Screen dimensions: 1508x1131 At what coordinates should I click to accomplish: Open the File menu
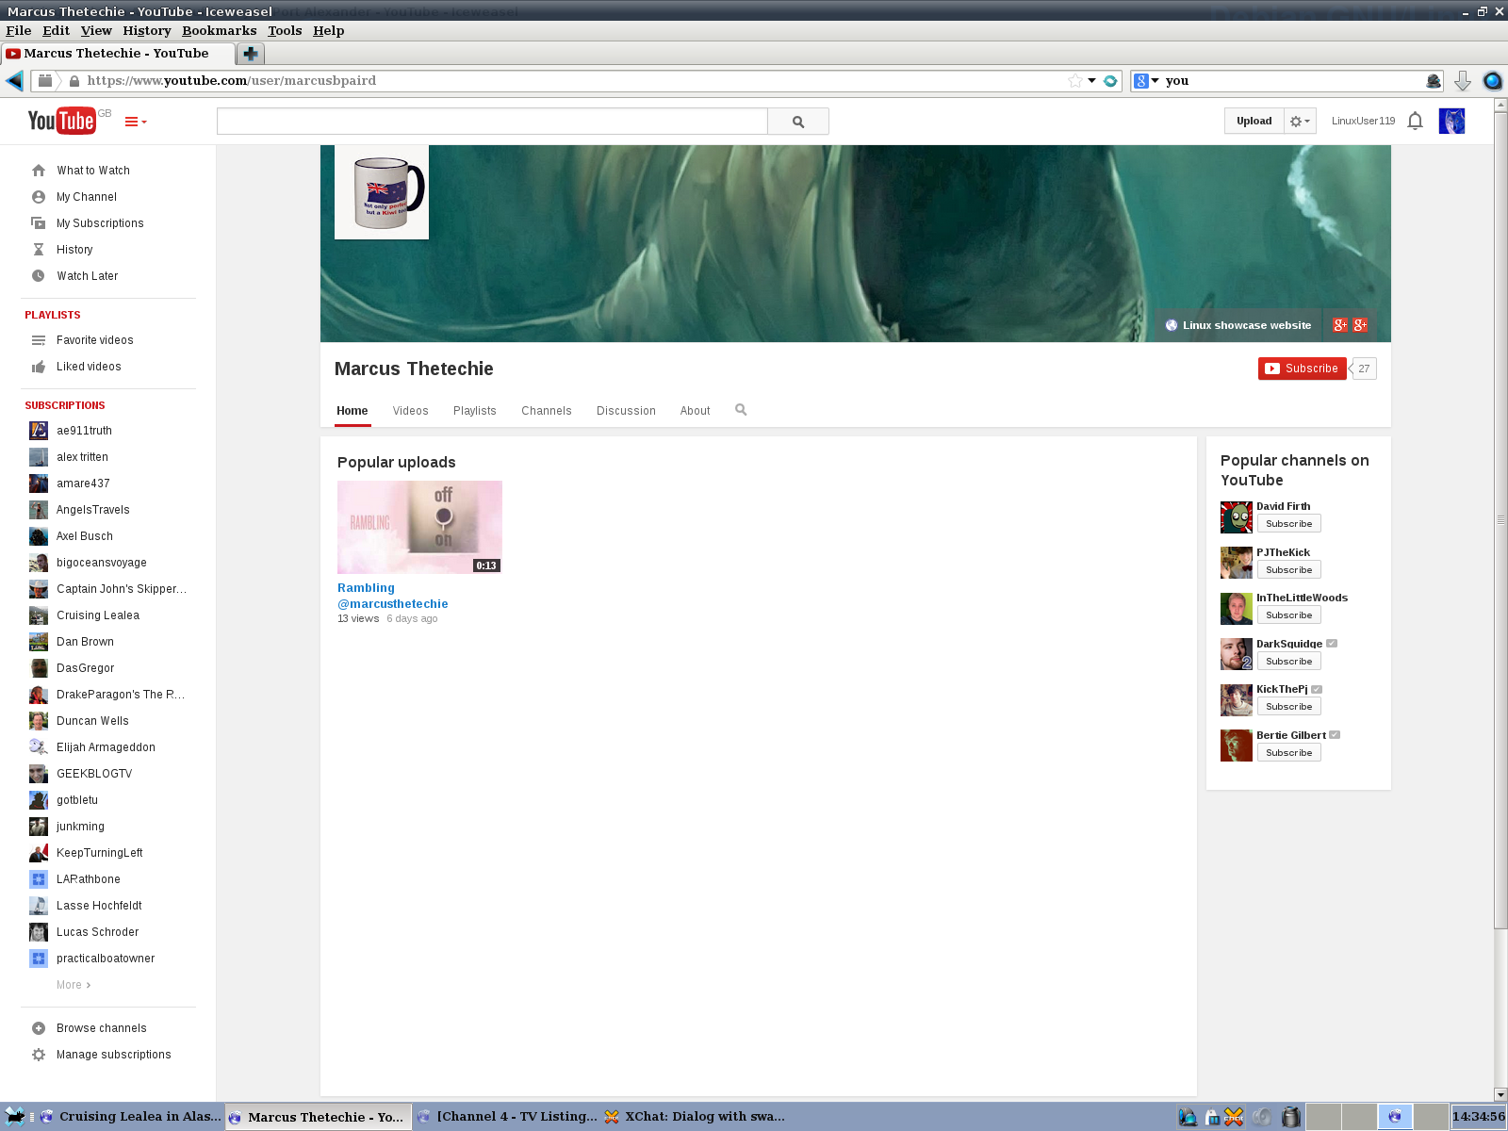18,31
